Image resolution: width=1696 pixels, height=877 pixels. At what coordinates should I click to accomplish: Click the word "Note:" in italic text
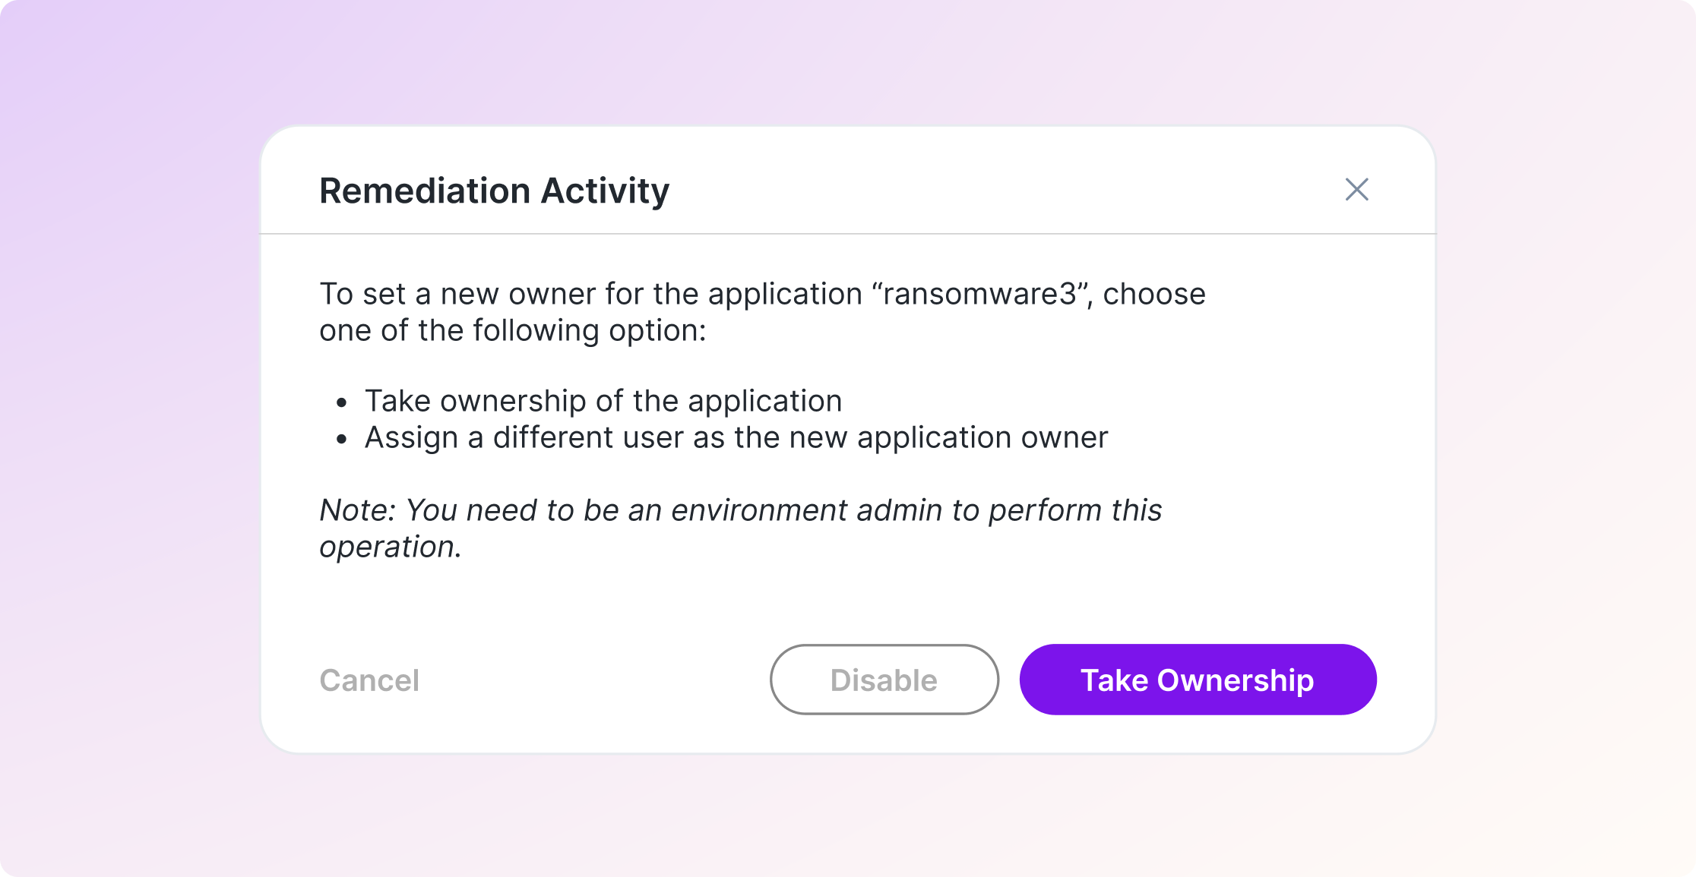pos(357,510)
